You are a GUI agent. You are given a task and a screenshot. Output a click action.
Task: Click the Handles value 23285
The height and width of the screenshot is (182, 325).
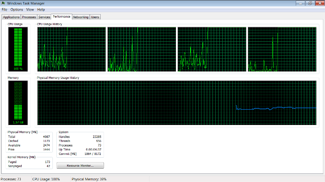pos(97,137)
